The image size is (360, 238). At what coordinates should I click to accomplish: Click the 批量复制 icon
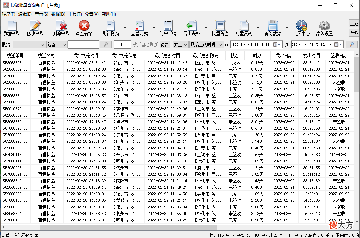[244, 28]
